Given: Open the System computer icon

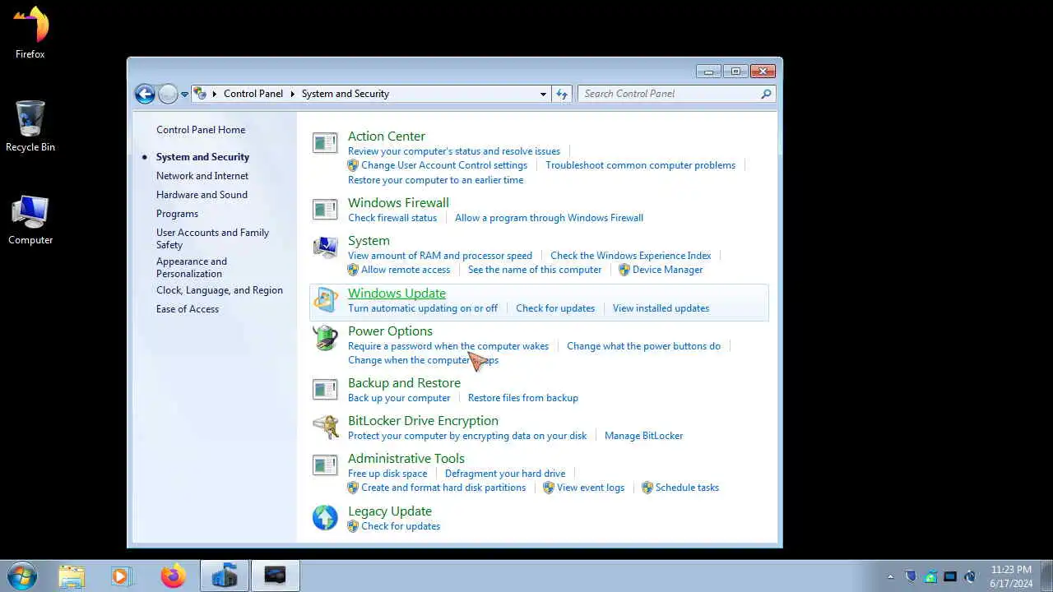Looking at the screenshot, I should point(325,247).
